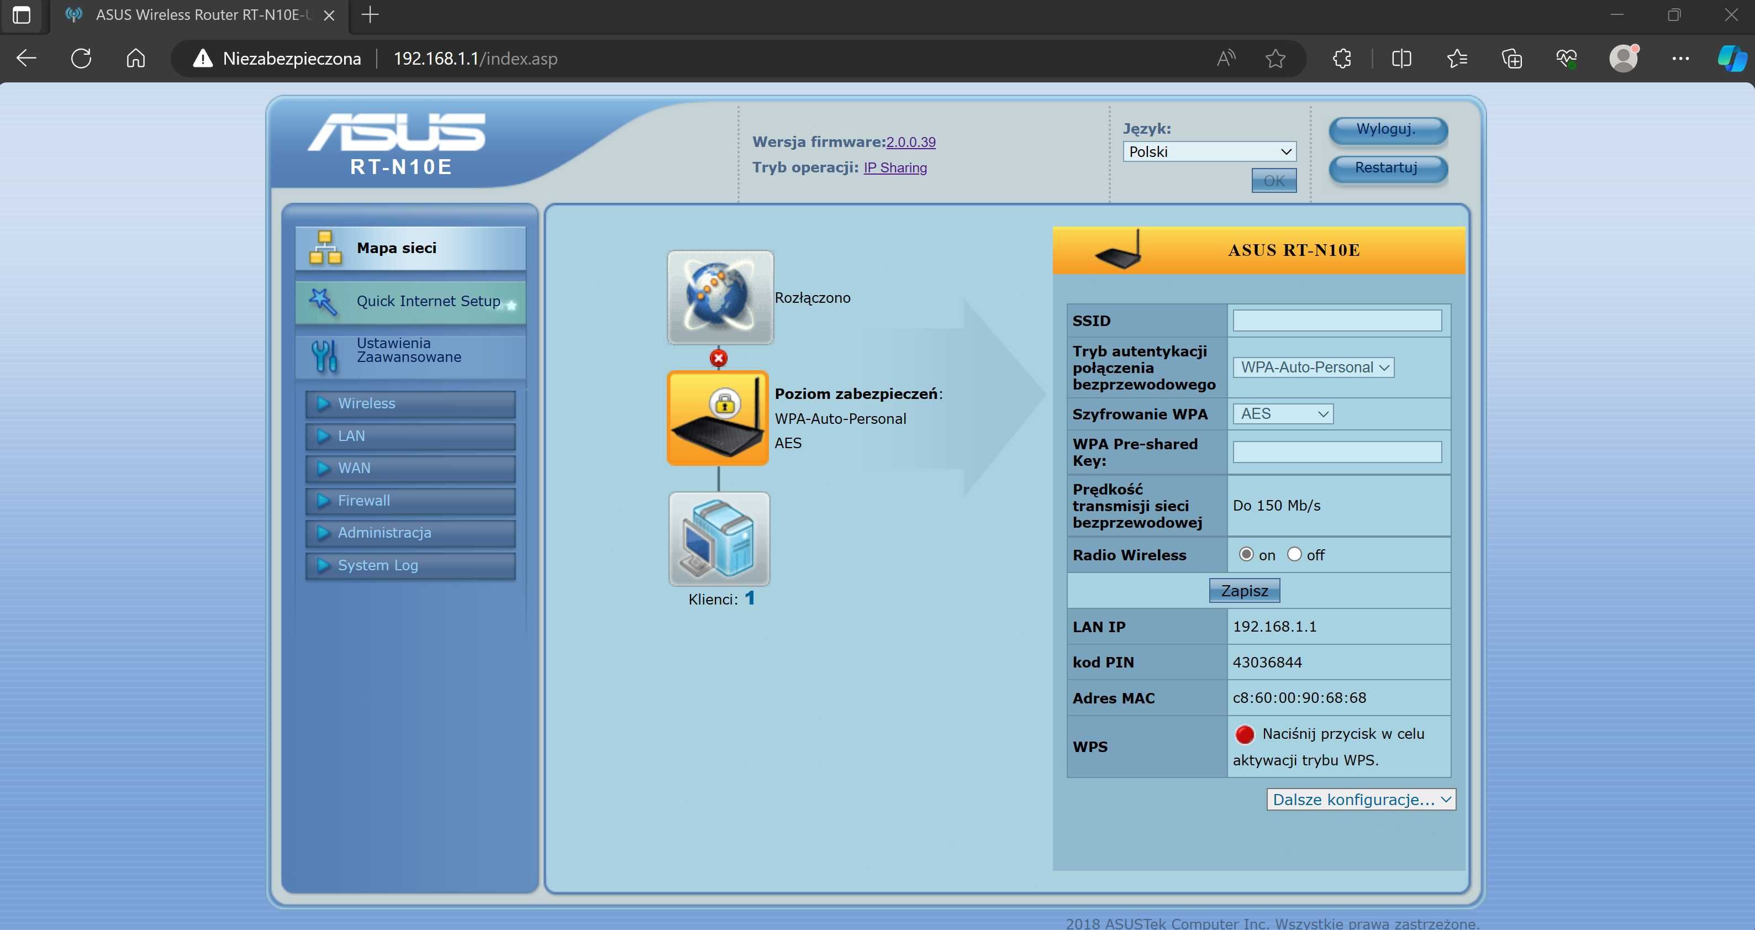Open the Firewall settings menu

(x=410, y=501)
